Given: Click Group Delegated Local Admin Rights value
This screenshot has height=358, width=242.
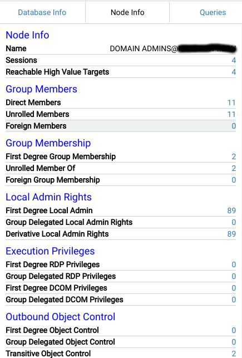Looking at the screenshot, I should (x=234, y=222).
